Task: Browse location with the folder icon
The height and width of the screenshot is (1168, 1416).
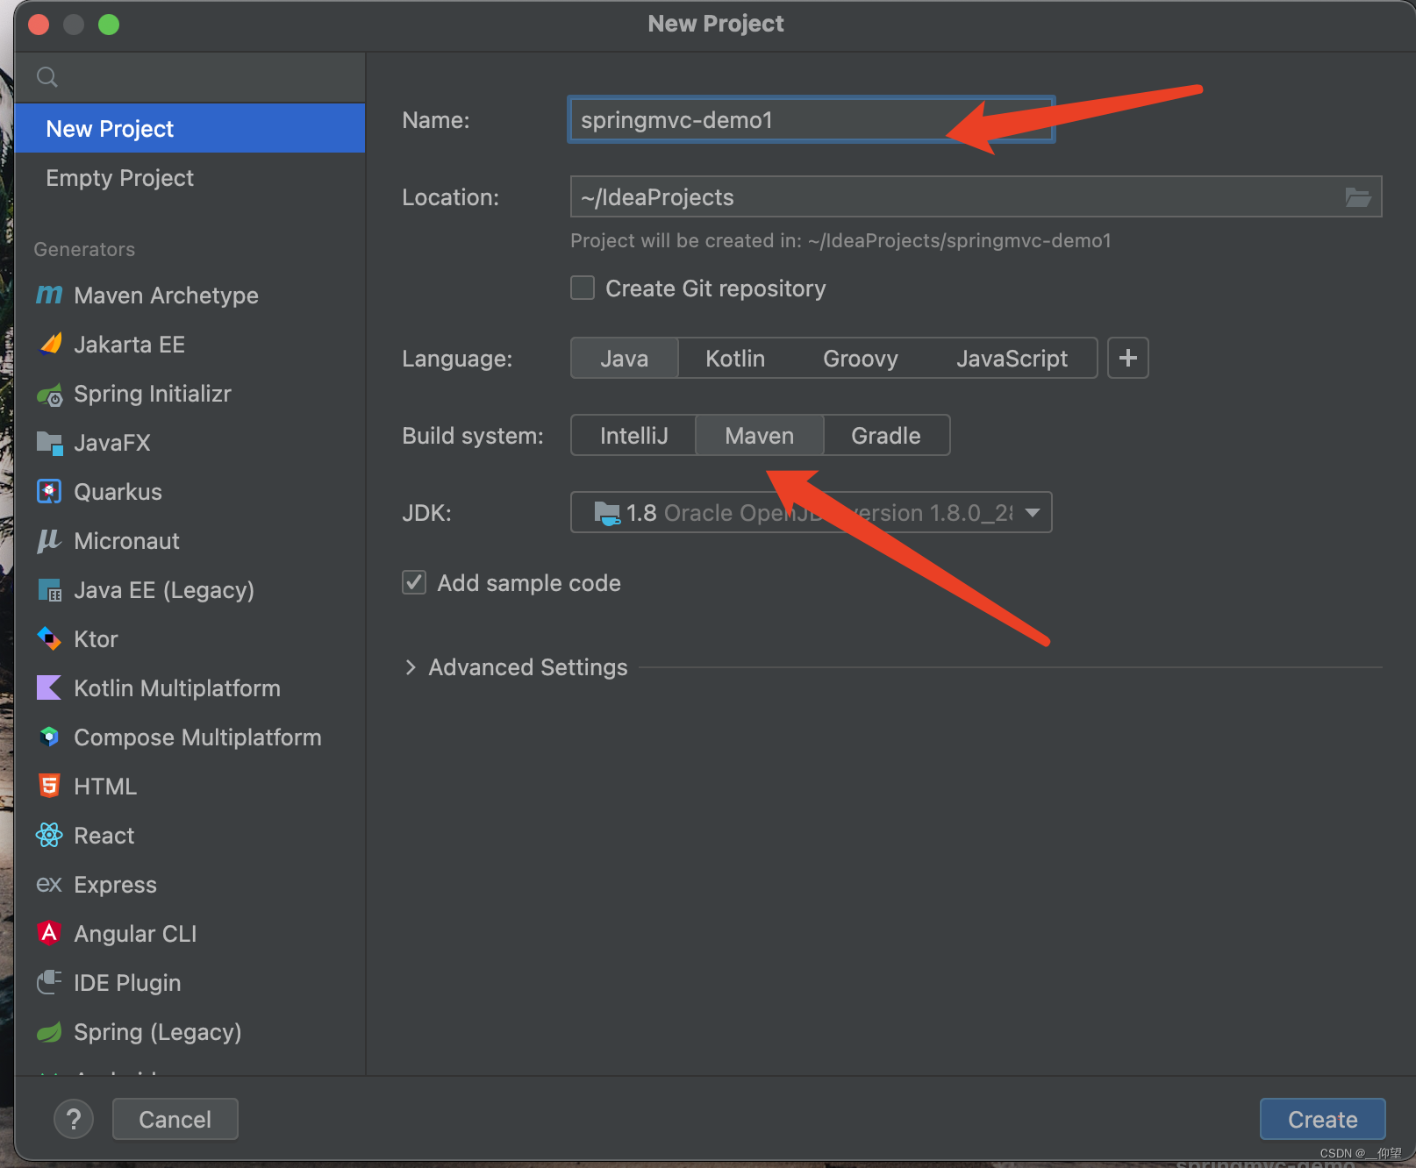Action: (1358, 197)
